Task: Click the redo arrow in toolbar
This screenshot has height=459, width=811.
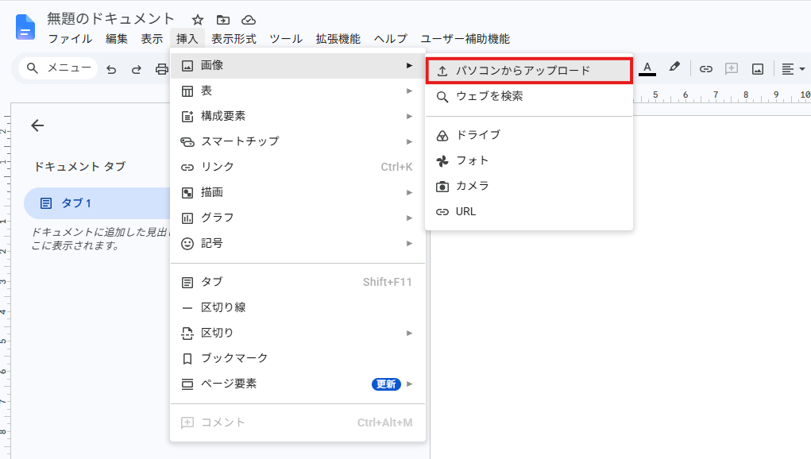Action: point(137,69)
